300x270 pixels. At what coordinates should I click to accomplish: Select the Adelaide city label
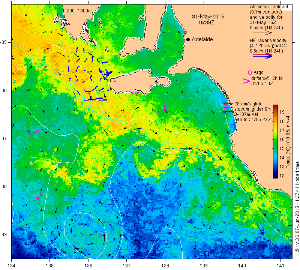pos(202,39)
